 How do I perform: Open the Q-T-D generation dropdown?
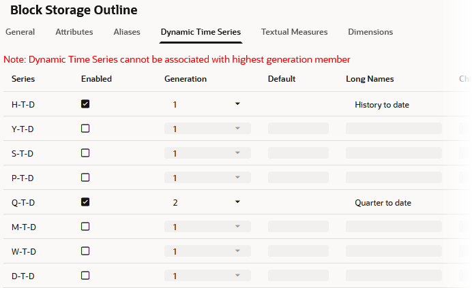[x=207, y=202]
